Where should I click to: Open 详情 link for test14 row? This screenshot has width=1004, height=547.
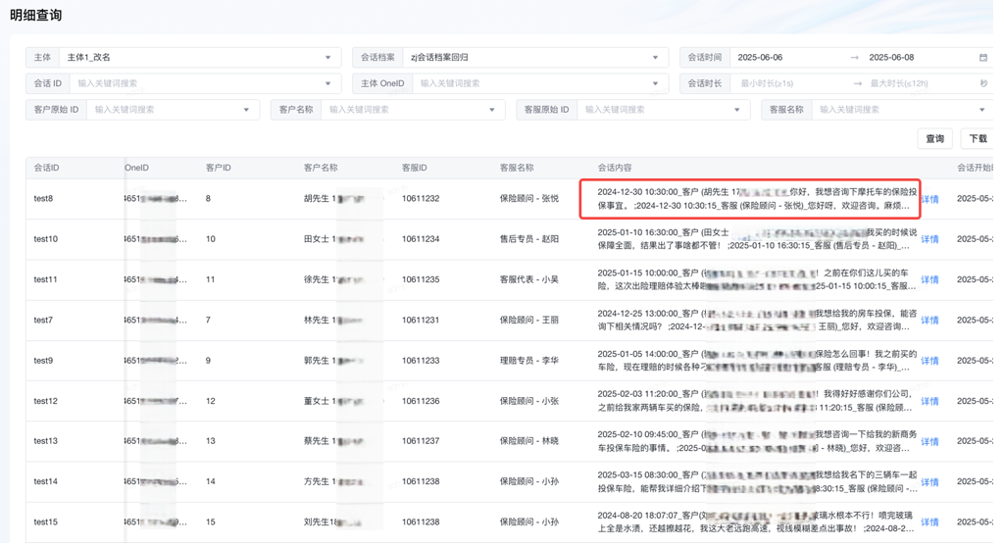(x=929, y=482)
